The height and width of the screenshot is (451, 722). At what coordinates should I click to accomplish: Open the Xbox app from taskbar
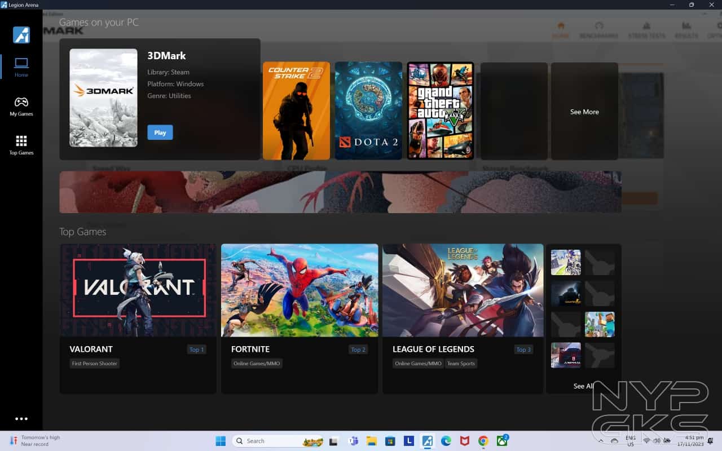tap(502, 441)
